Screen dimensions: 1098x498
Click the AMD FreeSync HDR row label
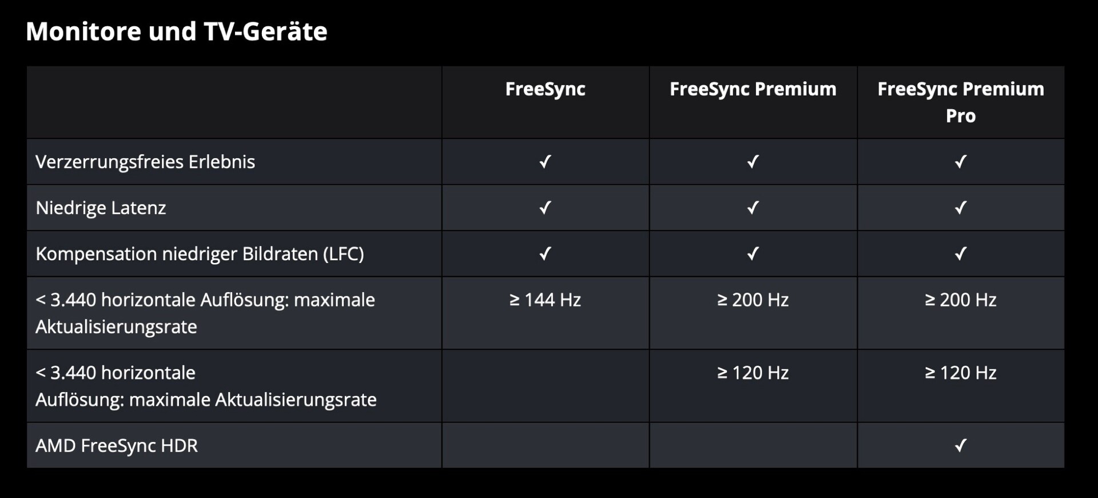click(x=117, y=445)
